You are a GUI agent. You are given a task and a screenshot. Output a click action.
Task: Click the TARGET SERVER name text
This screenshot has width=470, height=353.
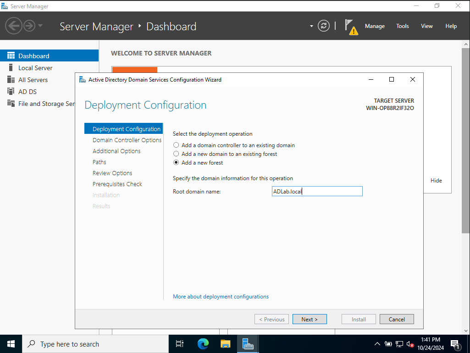pyautogui.click(x=390, y=108)
